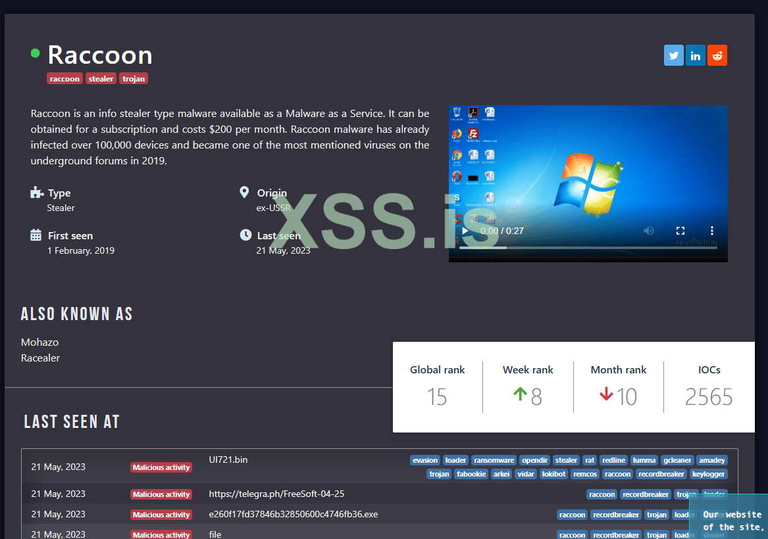Select the Last seen clock icon
768x539 pixels.
coord(245,235)
